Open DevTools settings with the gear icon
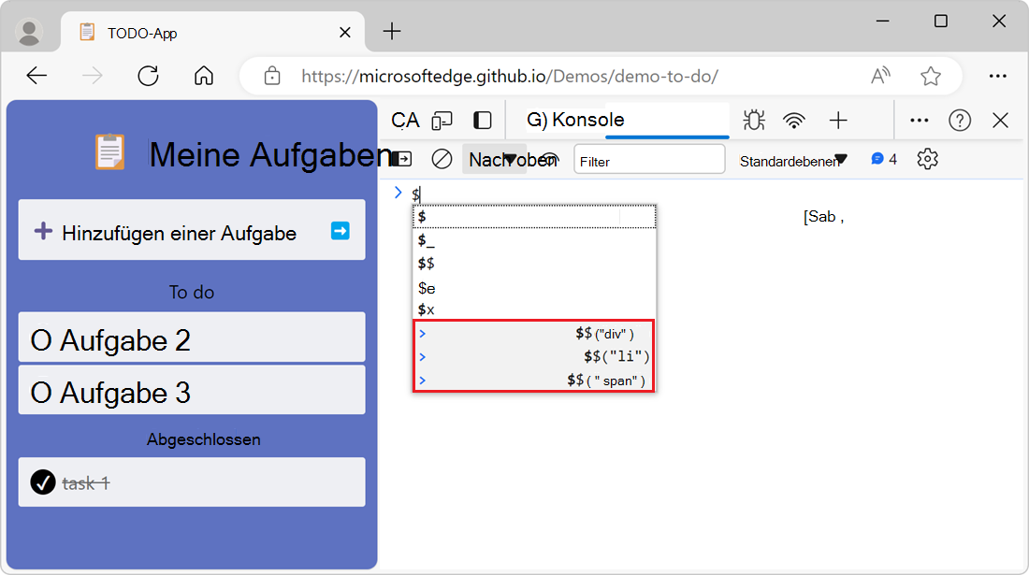This screenshot has height=575, width=1029. [927, 159]
